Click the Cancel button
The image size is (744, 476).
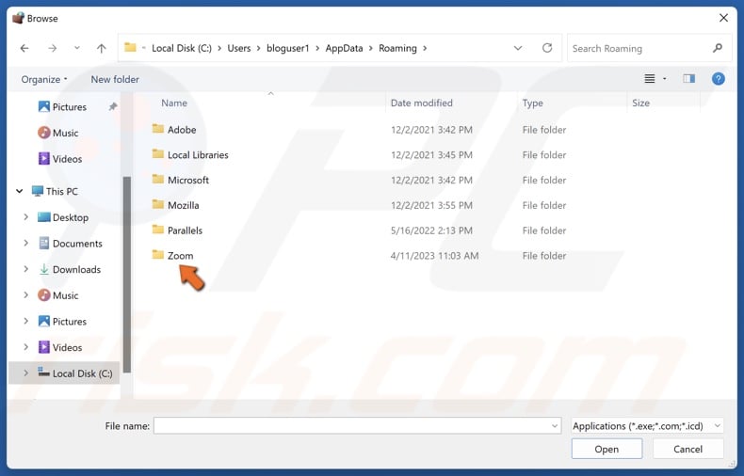point(687,450)
